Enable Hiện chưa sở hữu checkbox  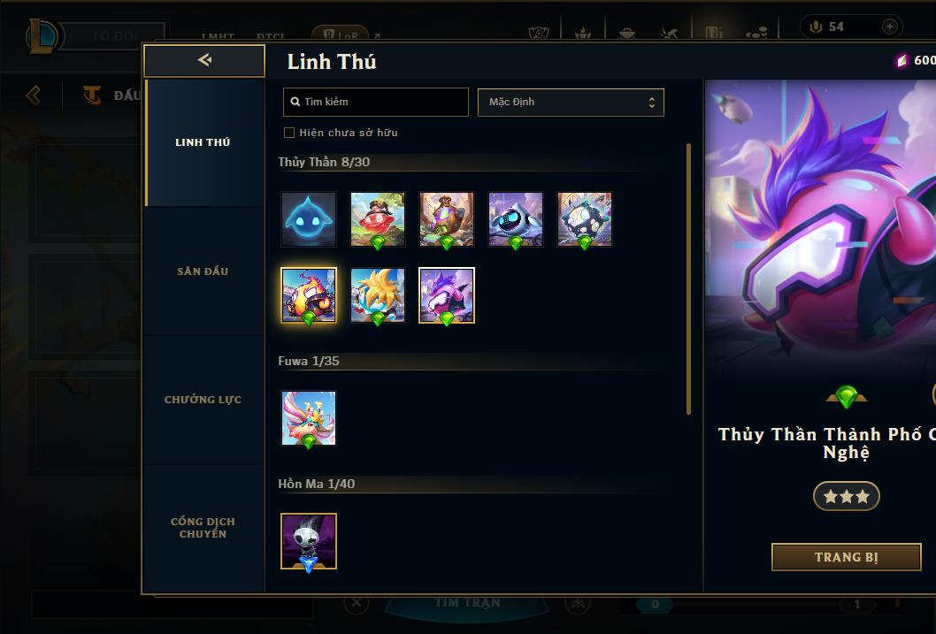point(289,133)
